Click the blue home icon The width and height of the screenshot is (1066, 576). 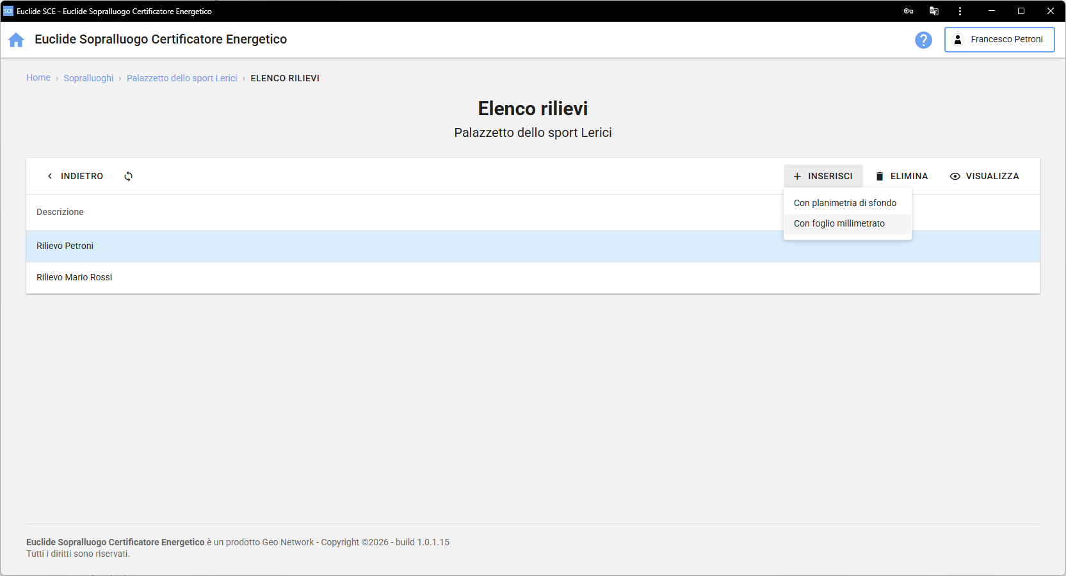[x=16, y=40]
